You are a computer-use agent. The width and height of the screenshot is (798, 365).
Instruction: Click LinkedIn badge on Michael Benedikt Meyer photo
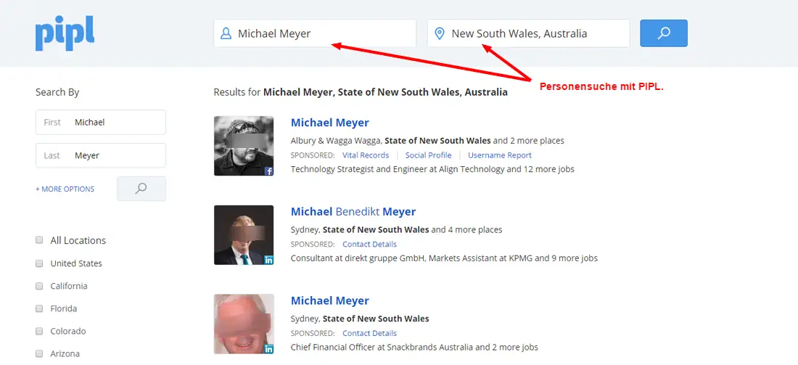tap(268, 260)
